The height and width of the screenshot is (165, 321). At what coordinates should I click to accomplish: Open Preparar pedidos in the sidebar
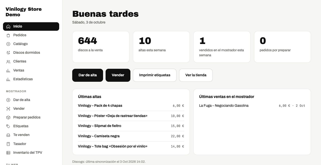coord(31,117)
